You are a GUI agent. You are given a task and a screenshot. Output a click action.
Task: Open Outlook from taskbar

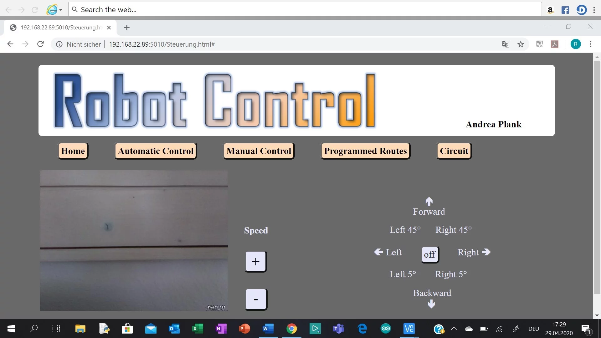coord(174,329)
